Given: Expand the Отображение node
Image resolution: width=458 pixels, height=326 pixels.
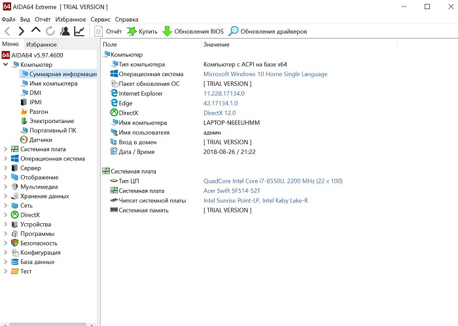Looking at the screenshot, I should coord(5,177).
